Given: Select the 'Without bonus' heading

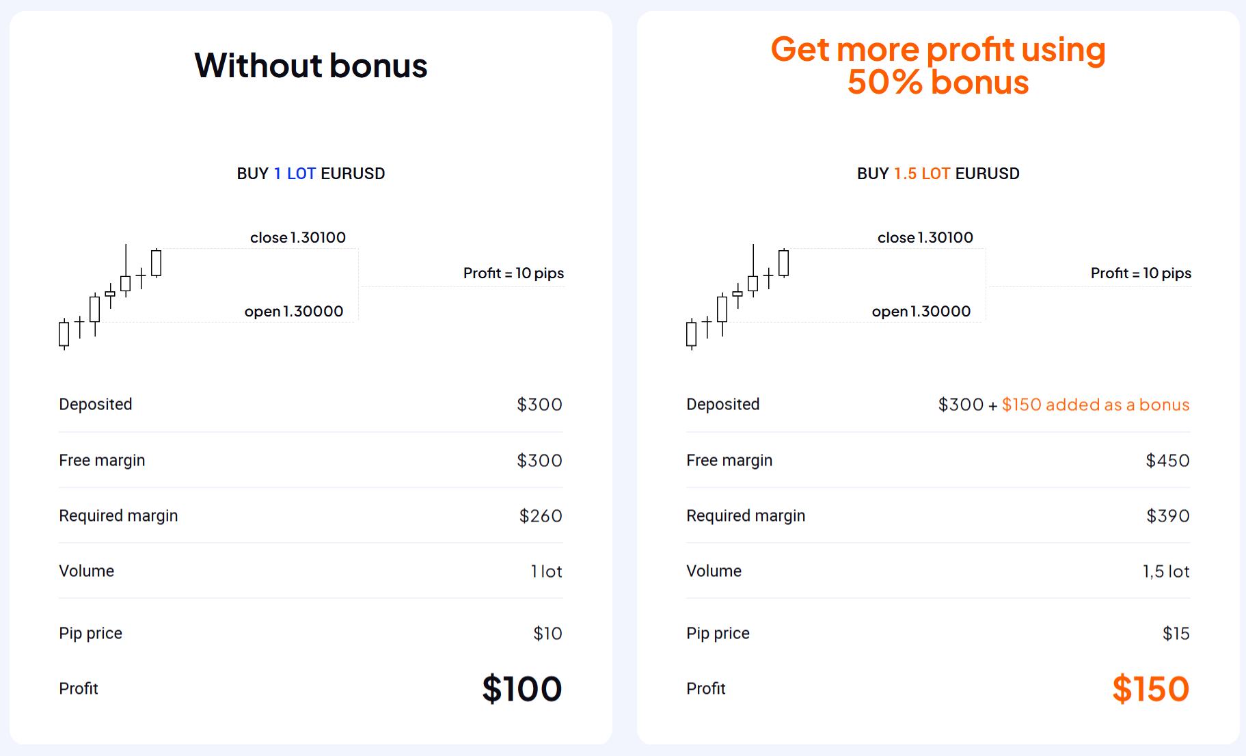Looking at the screenshot, I should (311, 66).
